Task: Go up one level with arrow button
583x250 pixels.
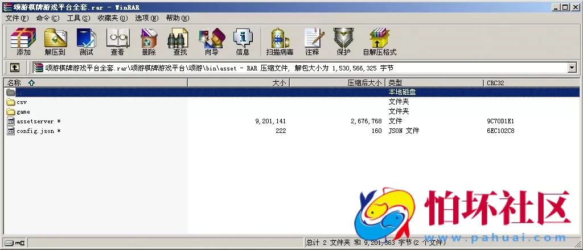Action: [x=14, y=68]
